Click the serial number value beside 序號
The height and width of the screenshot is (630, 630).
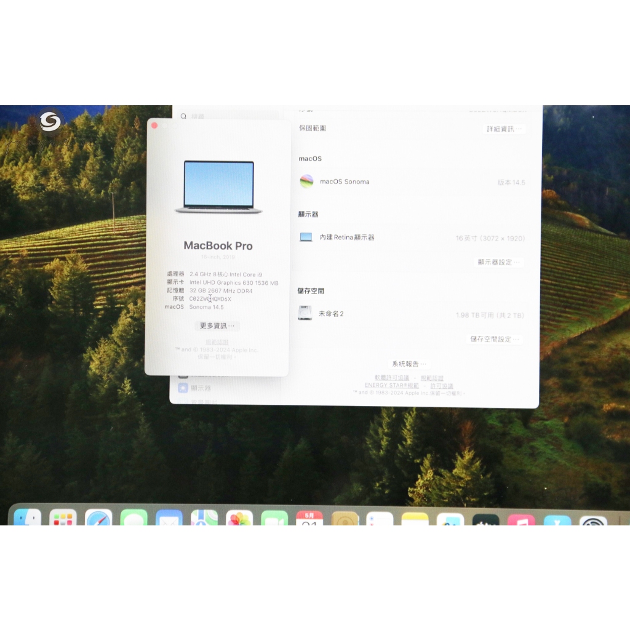point(210,299)
